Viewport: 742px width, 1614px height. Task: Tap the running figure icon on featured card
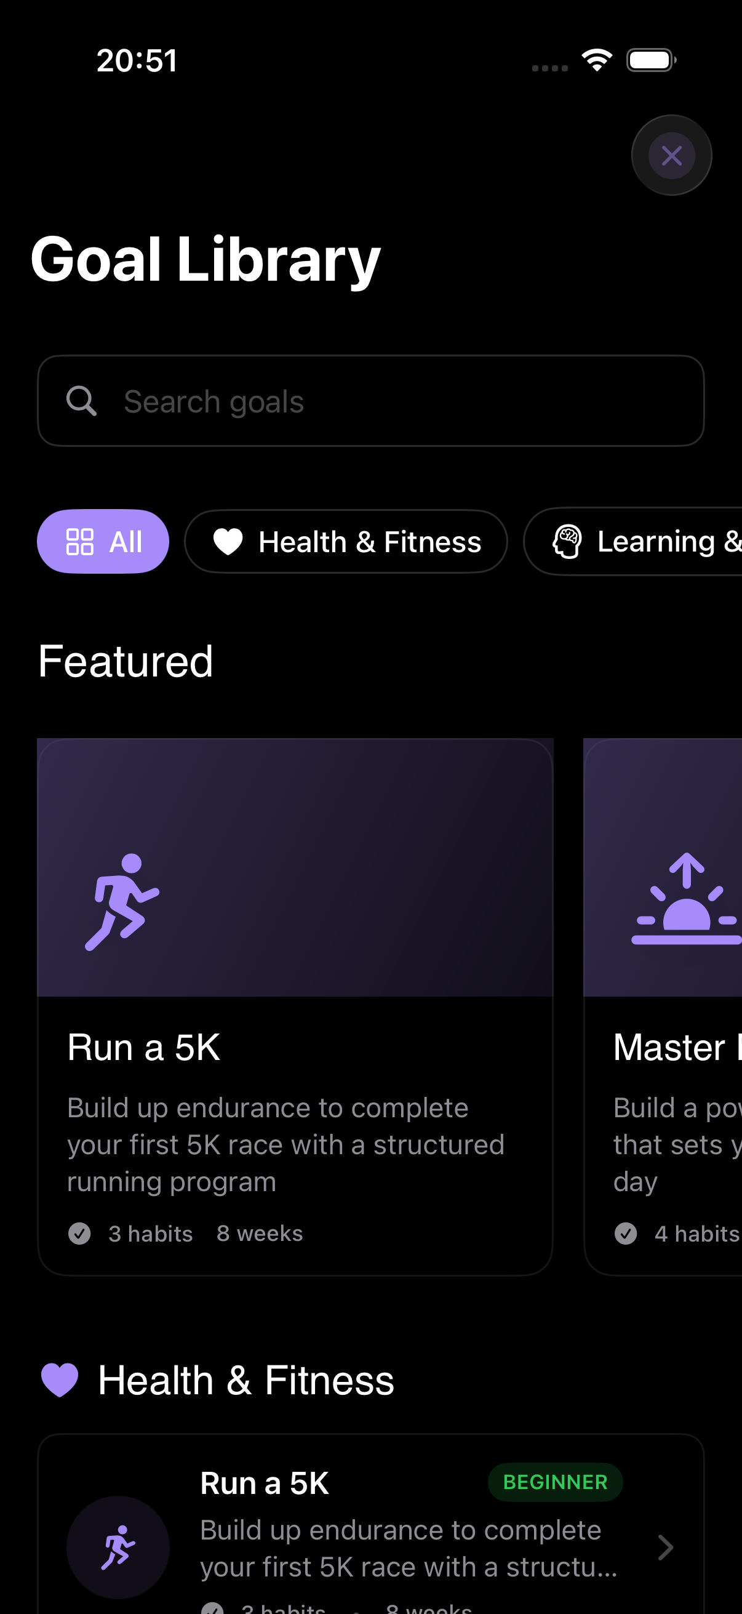point(122,902)
